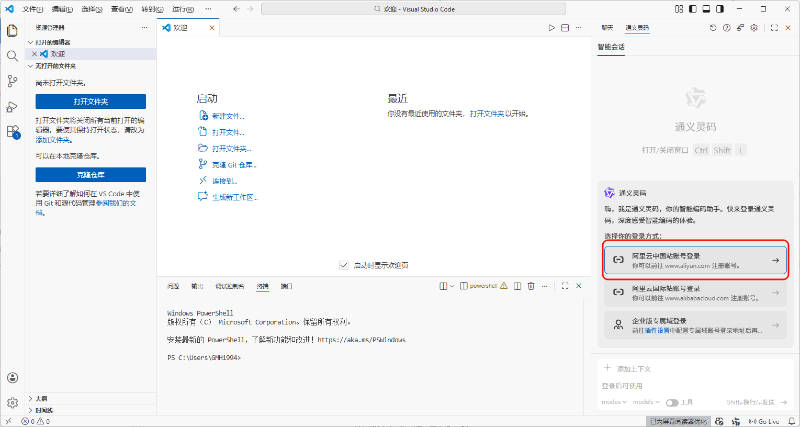Click the blue 克隆仓库 button
800x427 pixels.
tap(91, 175)
